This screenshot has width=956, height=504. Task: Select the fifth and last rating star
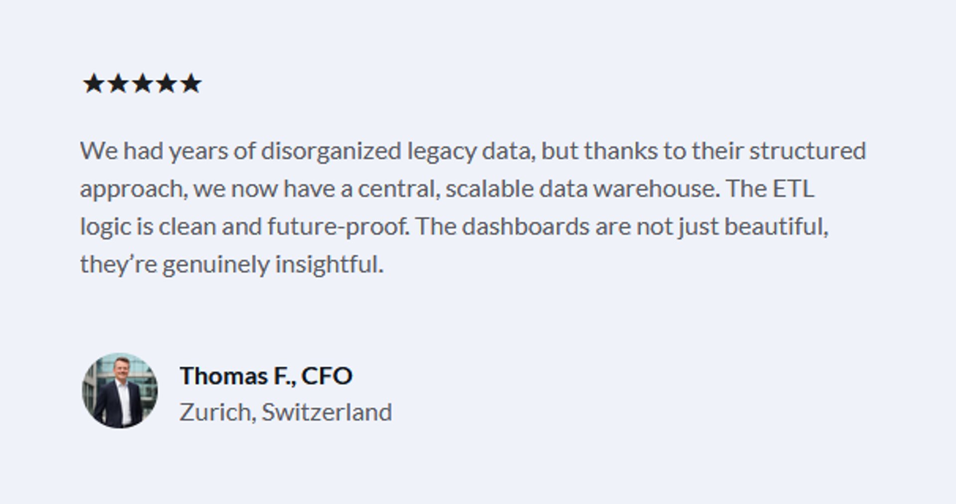click(x=191, y=83)
